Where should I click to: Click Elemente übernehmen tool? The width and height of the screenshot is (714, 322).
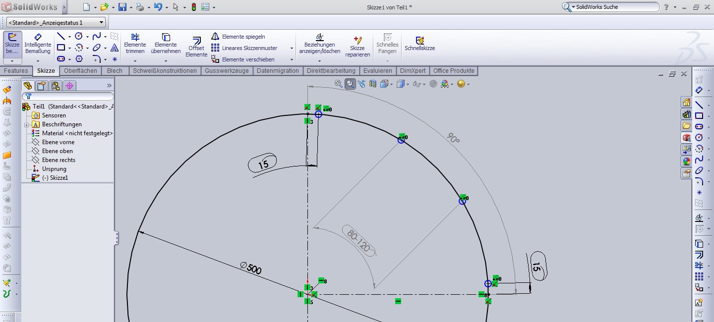click(x=166, y=44)
